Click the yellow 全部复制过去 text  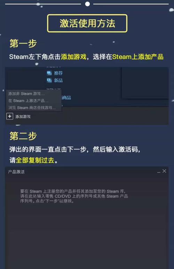pyautogui.click(x=35, y=160)
